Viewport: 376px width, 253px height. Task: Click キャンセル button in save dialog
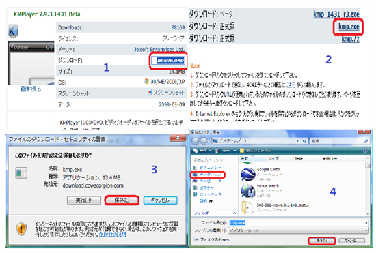[x=351, y=240]
